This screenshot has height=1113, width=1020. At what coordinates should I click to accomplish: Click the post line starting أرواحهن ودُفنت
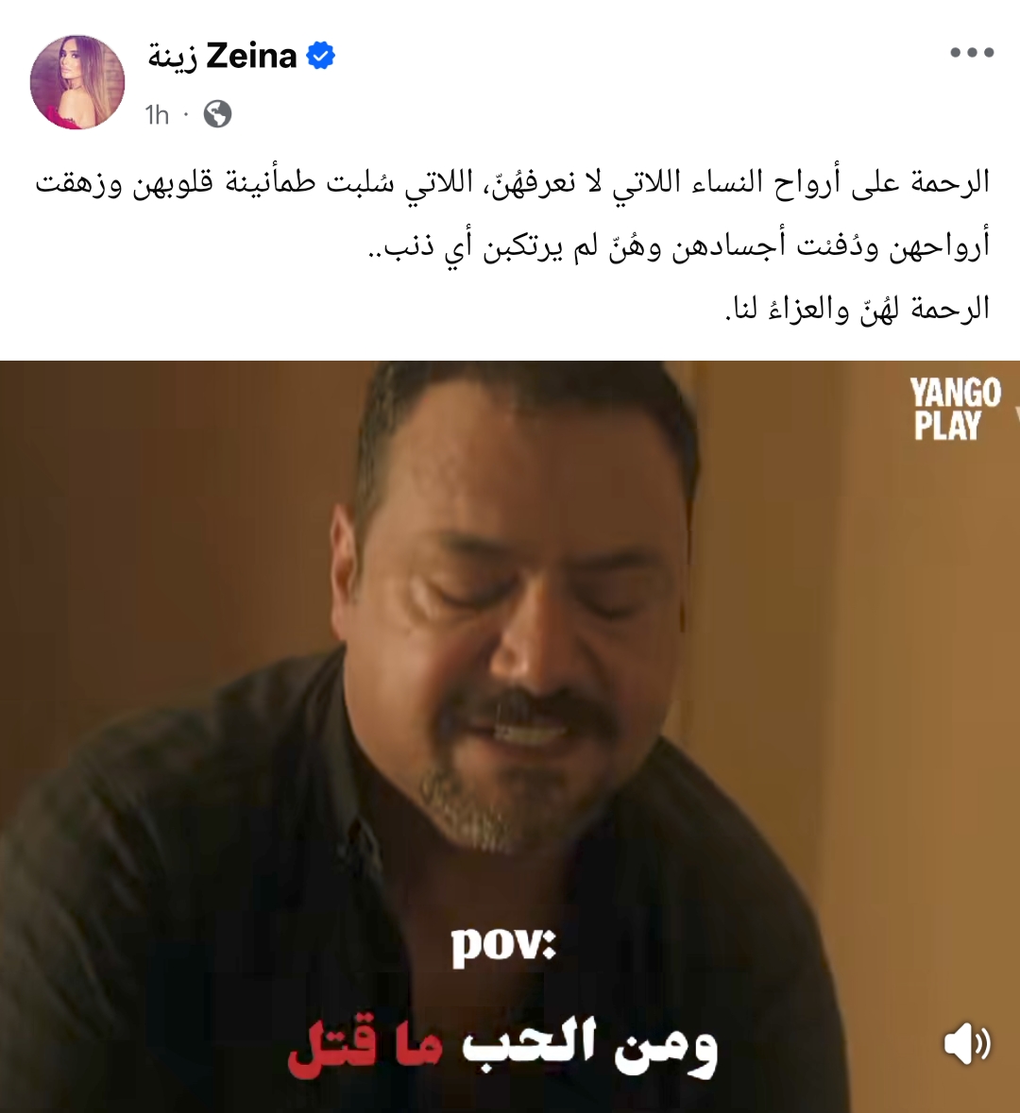tap(679, 245)
